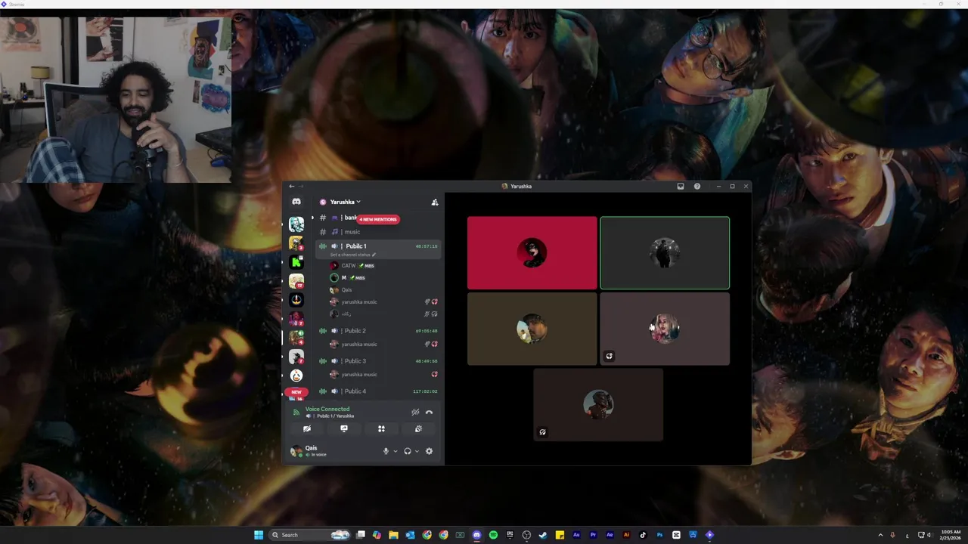Open User Settings gear icon
The image size is (968, 544).
(429, 451)
